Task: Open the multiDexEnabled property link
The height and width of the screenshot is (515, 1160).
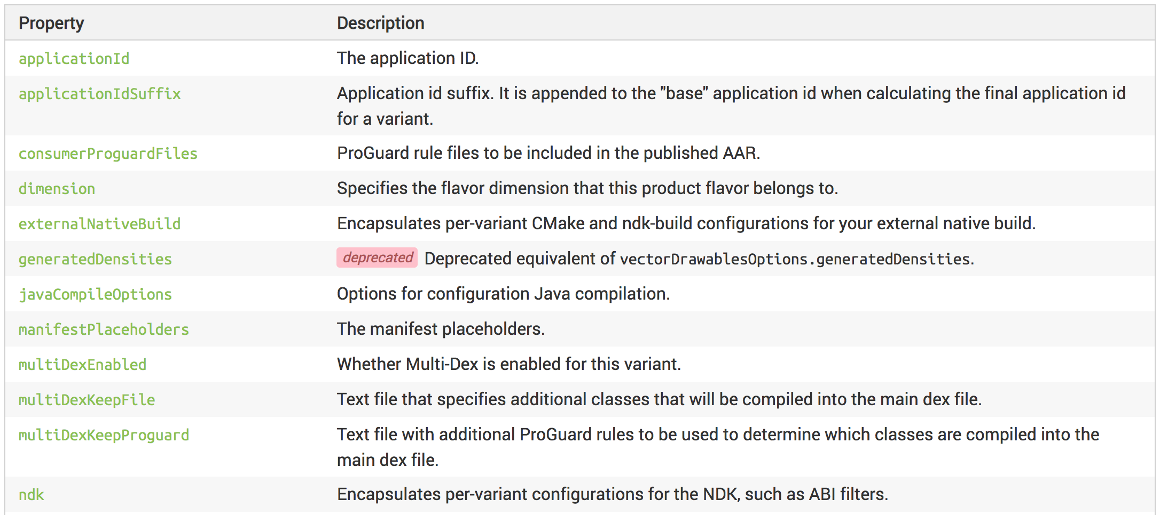Action: click(82, 365)
